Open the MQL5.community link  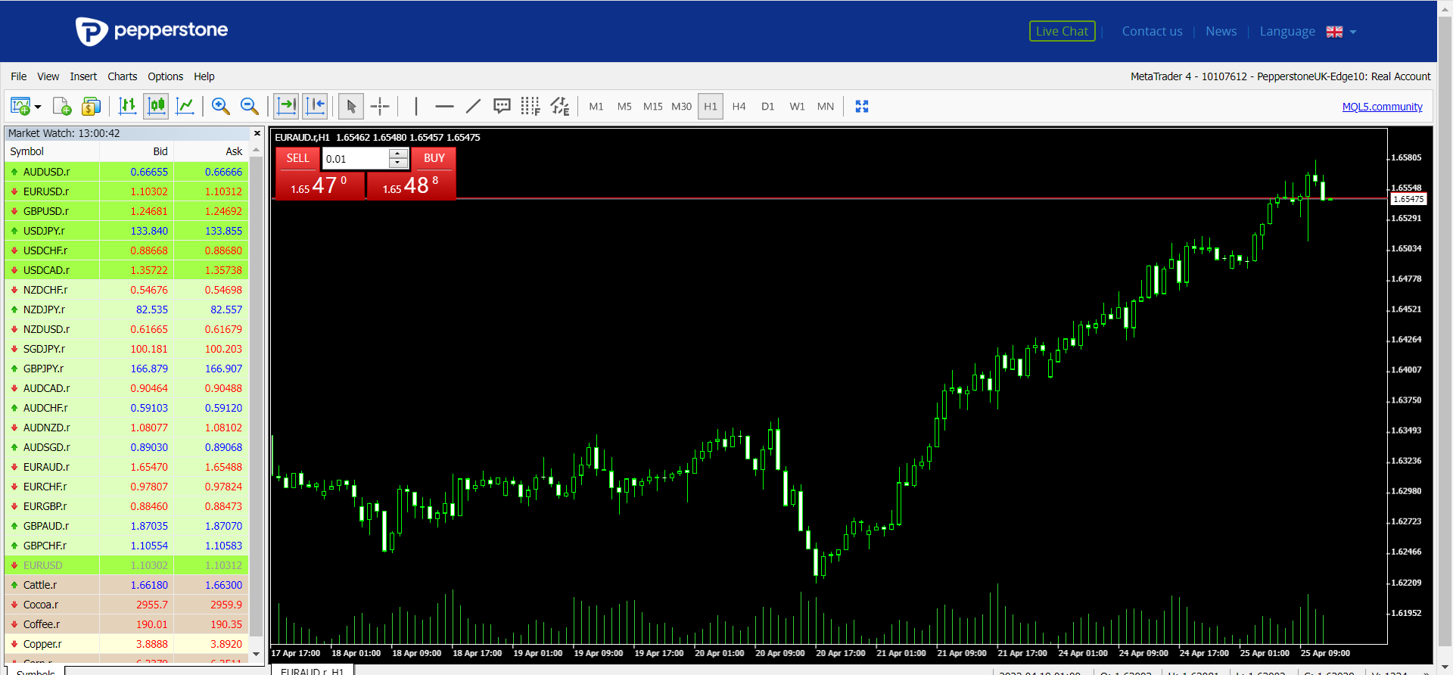tap(1382, 107)
